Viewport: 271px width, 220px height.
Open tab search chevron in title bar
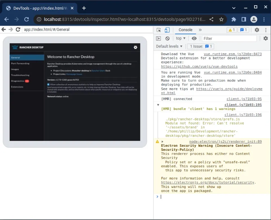click(x=234, y=8)
